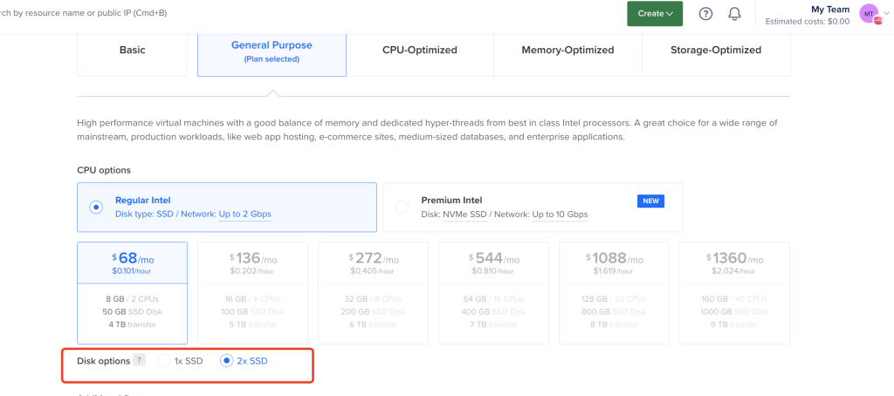Switch to the Storage-Optimized plan tab
The height and width of the screenshot is (396, 894).
click(x=716, y=50)
